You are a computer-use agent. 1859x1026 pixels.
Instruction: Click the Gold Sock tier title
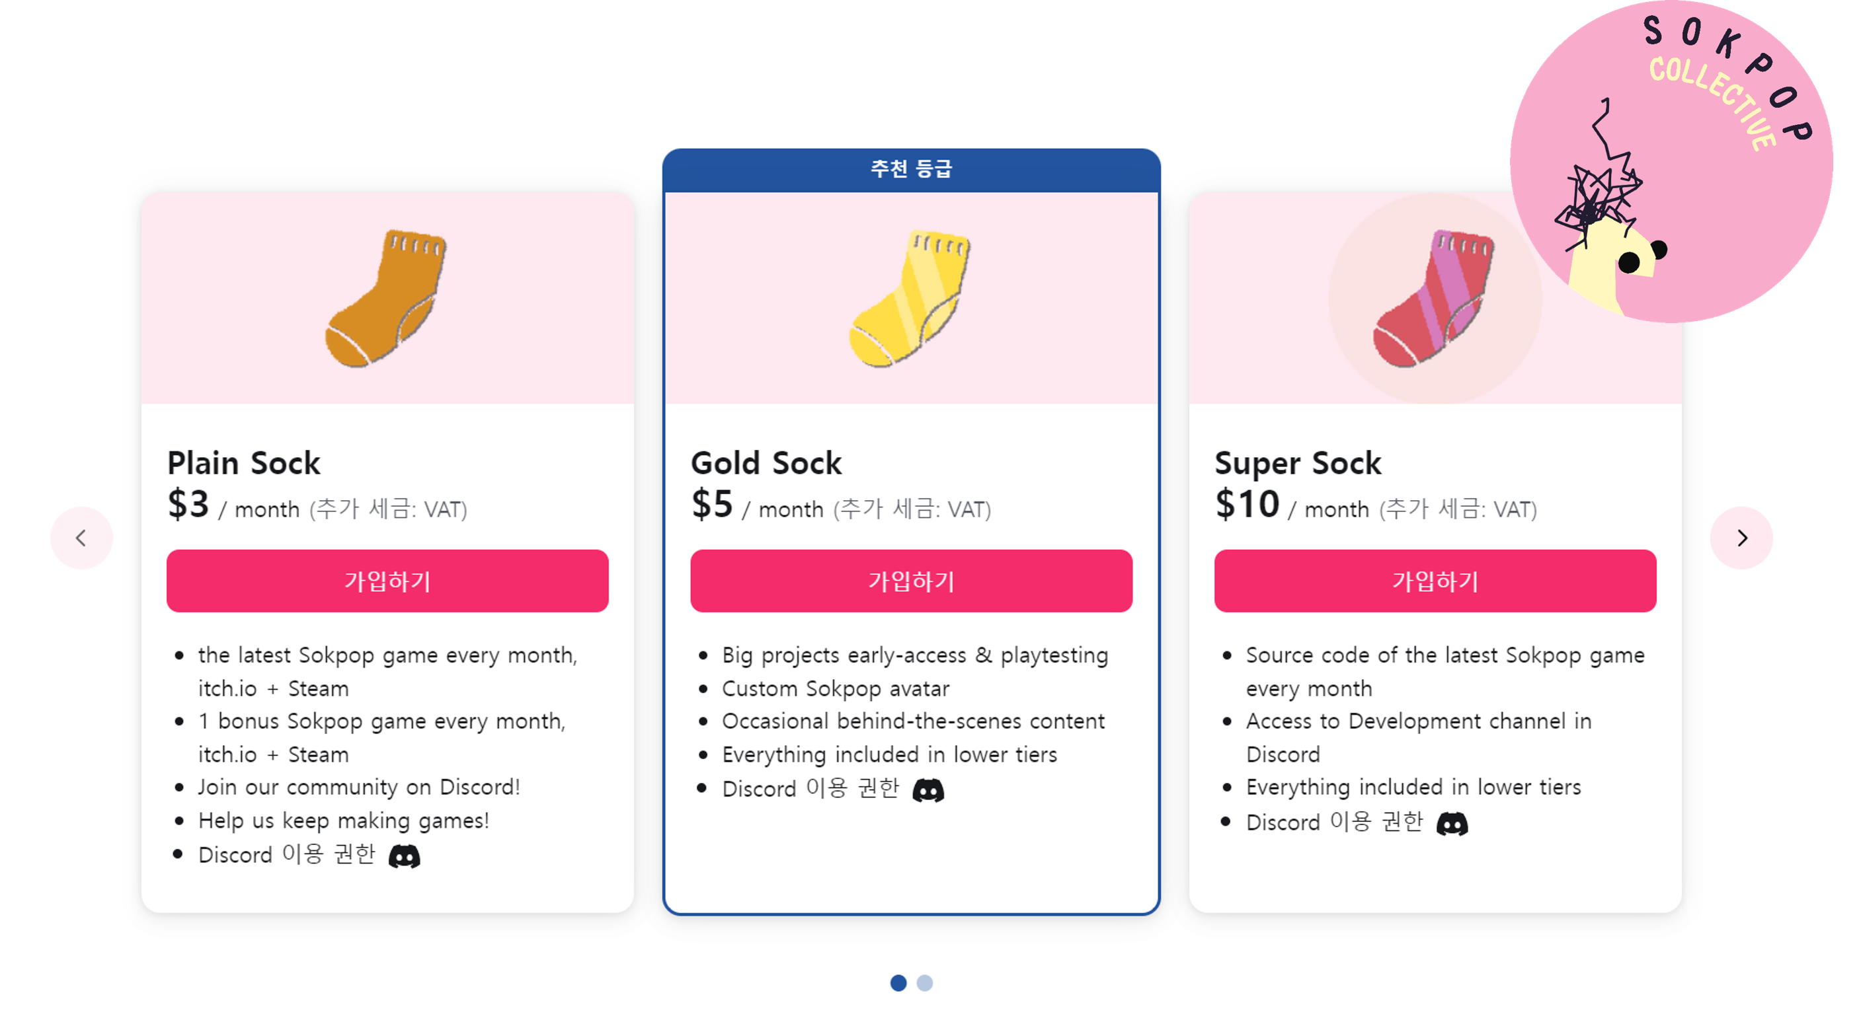tap(766, 463)
